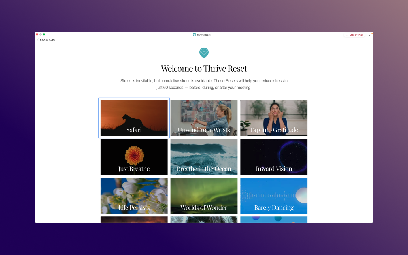Viewport: 408px width, 255px height.
Task: Open the Safari reset video
Action: click(134, 118)
